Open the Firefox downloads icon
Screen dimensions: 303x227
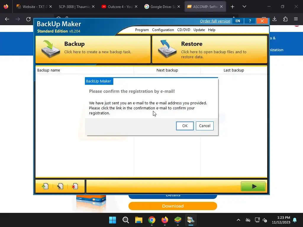point(274,19)
